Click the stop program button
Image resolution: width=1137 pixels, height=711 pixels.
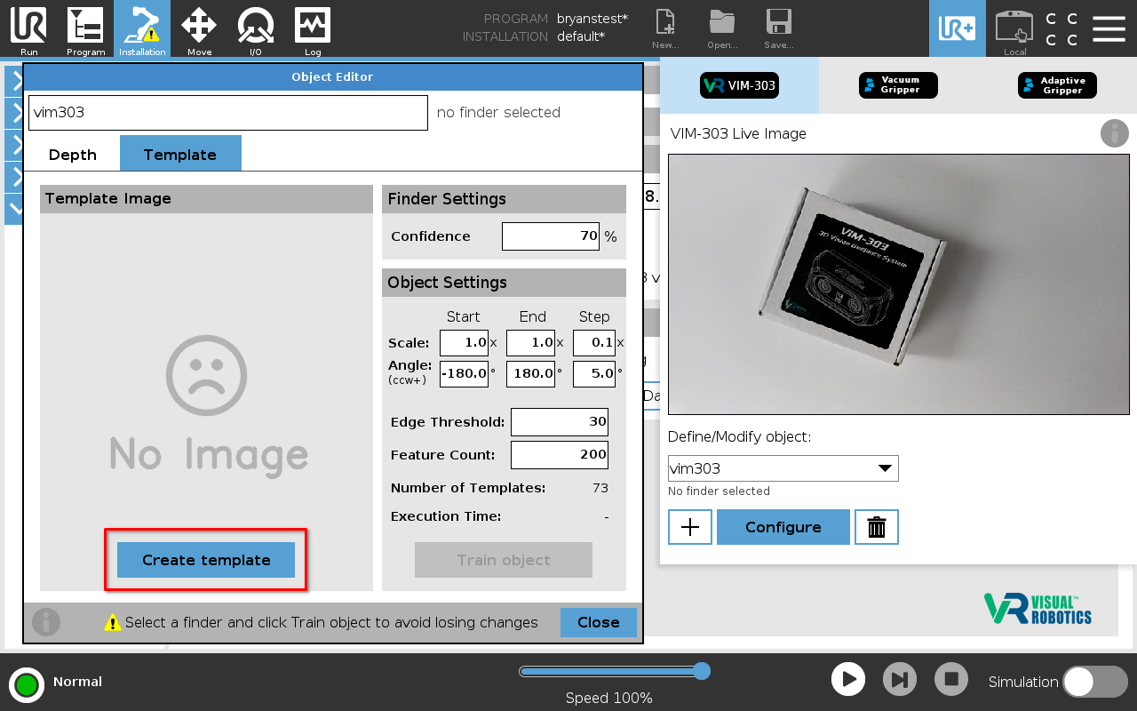(951, 680)
